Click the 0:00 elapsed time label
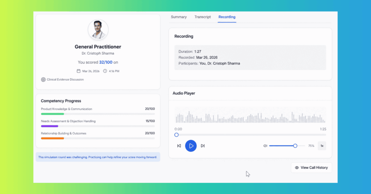 coord(178,129)
